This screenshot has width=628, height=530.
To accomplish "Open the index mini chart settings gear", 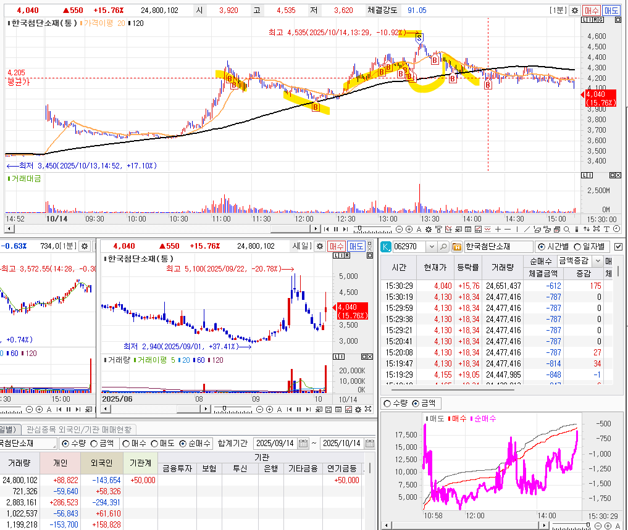I will (x=85, y=246).
